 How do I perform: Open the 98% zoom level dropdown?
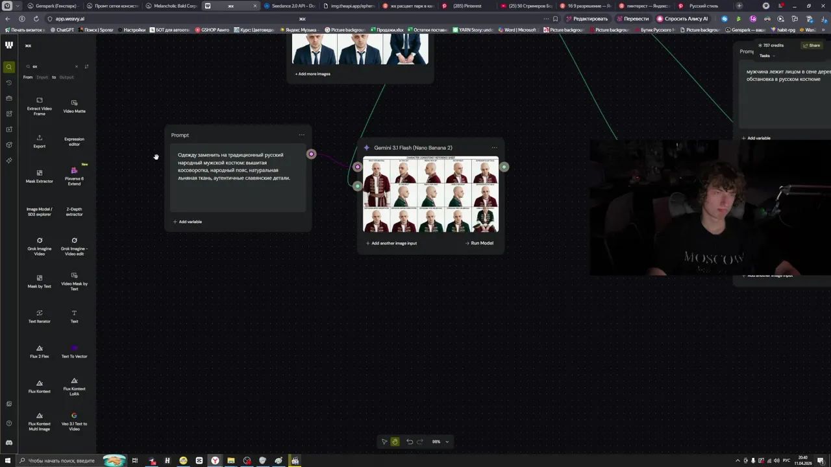(x=441, y=442)
